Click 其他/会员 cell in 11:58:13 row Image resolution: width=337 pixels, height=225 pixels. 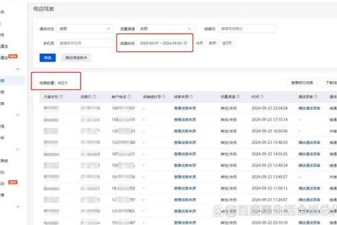[229, 188]
